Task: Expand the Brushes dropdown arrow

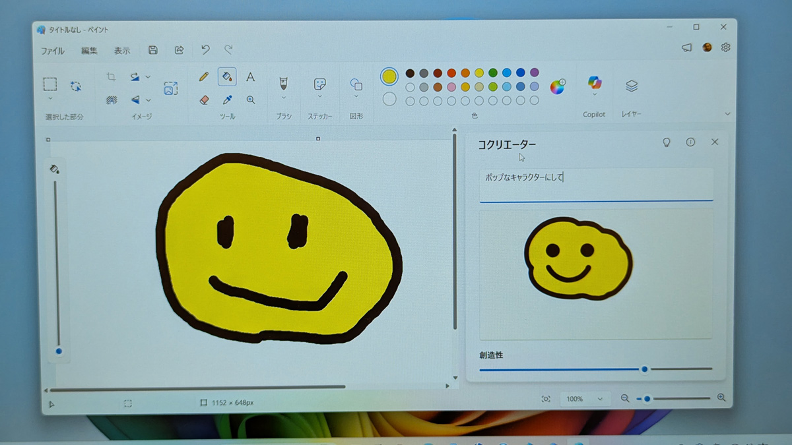Action: 283,98
